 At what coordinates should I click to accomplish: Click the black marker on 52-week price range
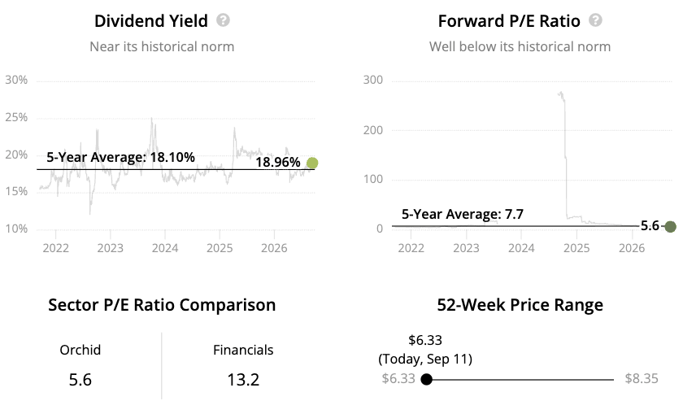coord(426,379)
